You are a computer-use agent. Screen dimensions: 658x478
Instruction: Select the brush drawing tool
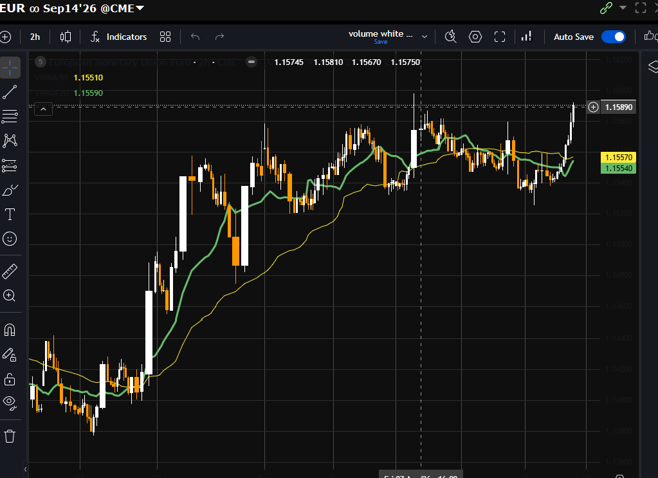10,190
